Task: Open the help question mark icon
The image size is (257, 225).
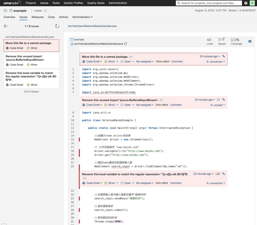Action: [246, 3]
